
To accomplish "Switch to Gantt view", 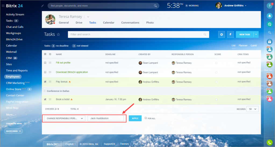I will [253, 46].
